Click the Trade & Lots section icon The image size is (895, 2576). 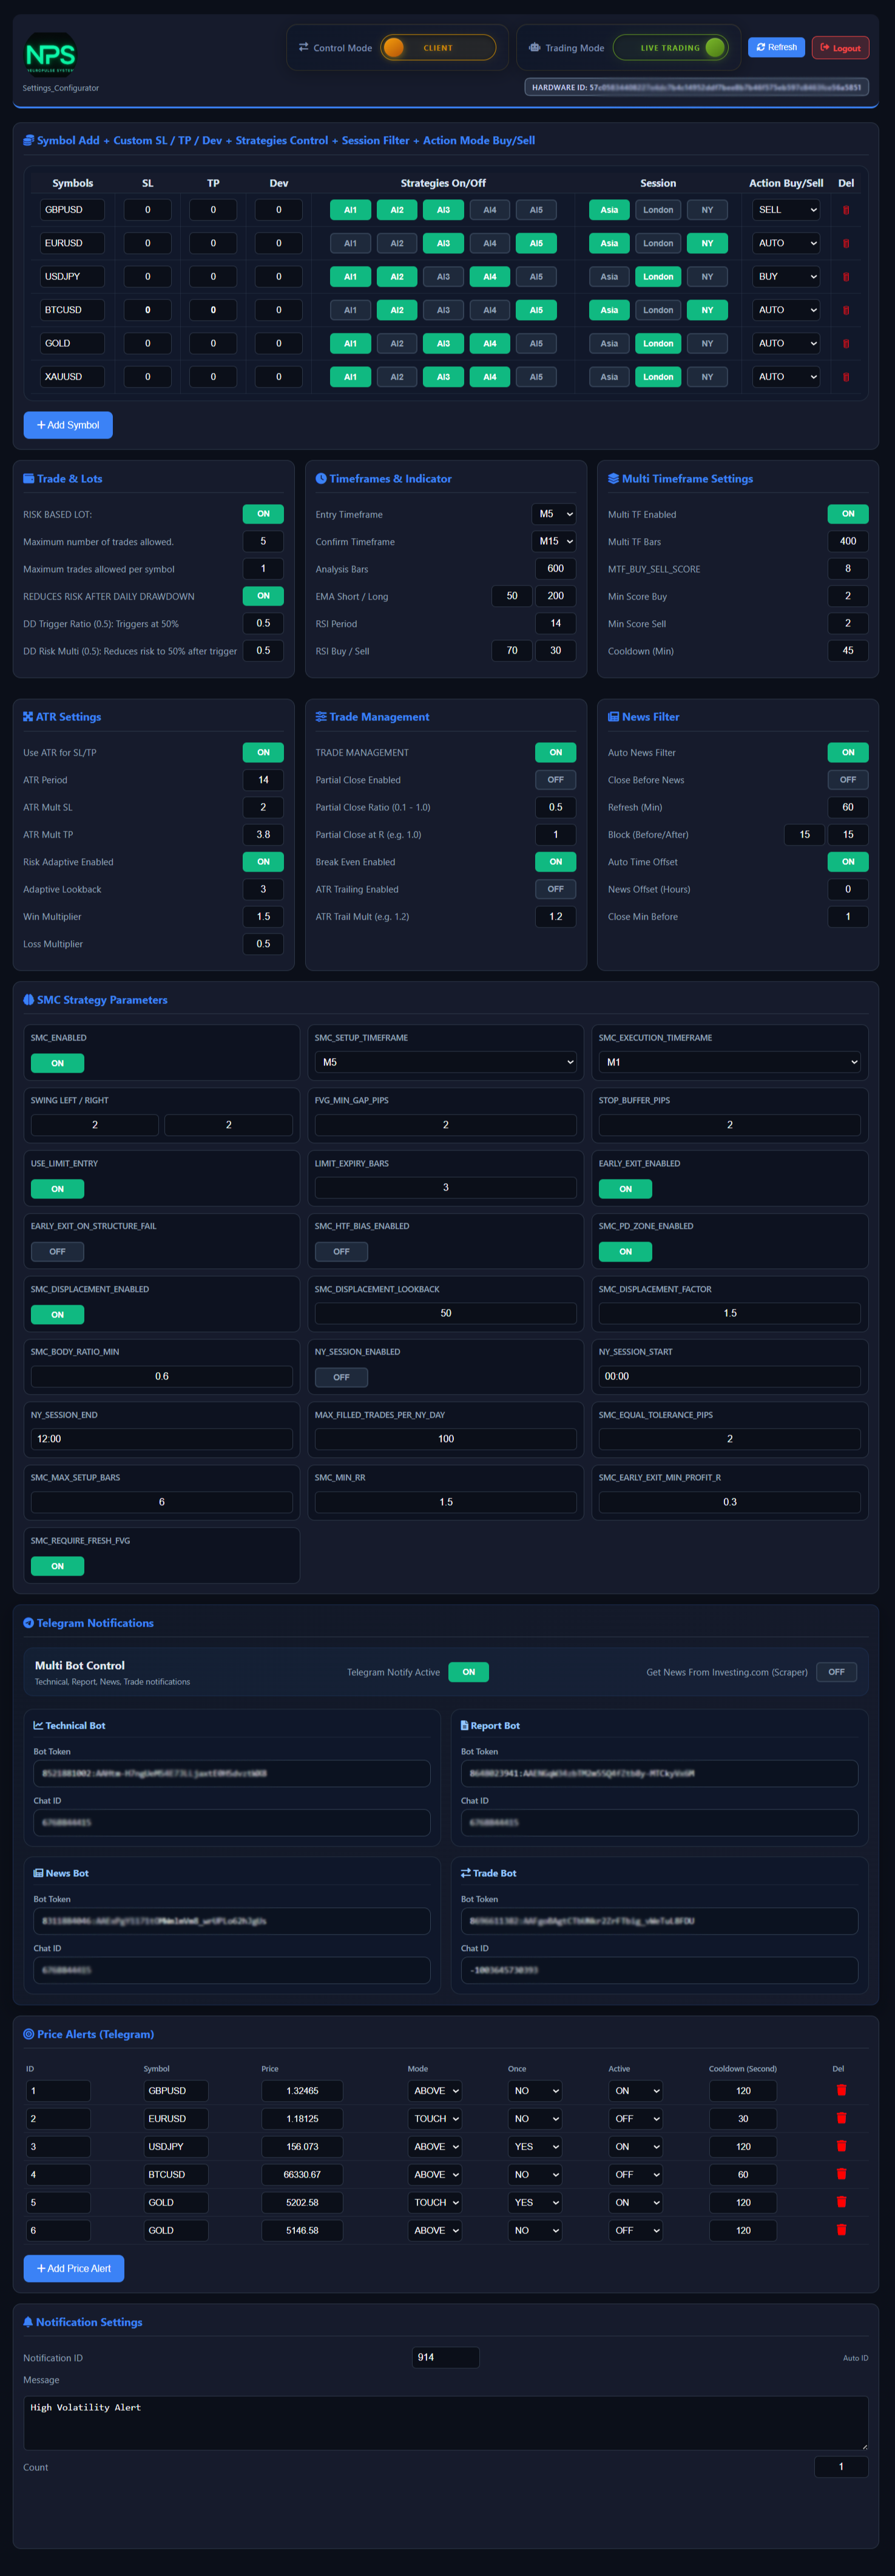(29, 479)
